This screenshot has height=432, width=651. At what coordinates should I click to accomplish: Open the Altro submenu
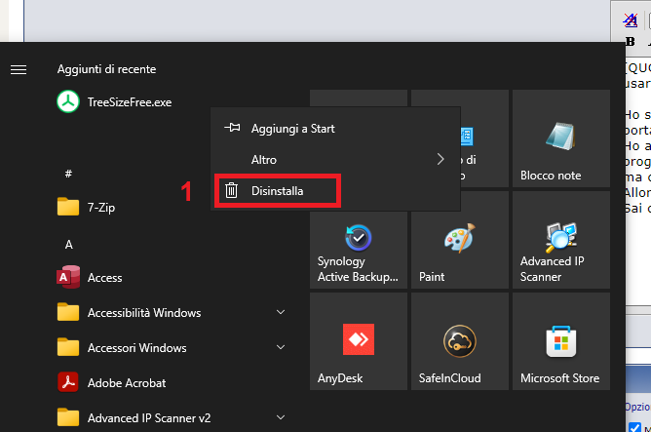(x=335, y=160)
